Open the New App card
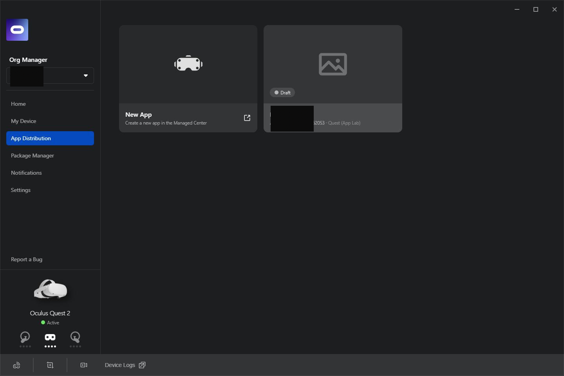564x376 pixels. pyautogui.click(x=188, y=79)
